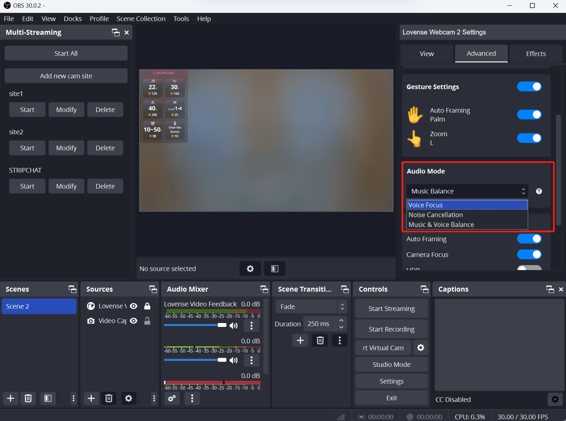This screenshot has height=421, width=566.
Task: Choose Music & Voice Balance option
Action: [x=441, y=225]
